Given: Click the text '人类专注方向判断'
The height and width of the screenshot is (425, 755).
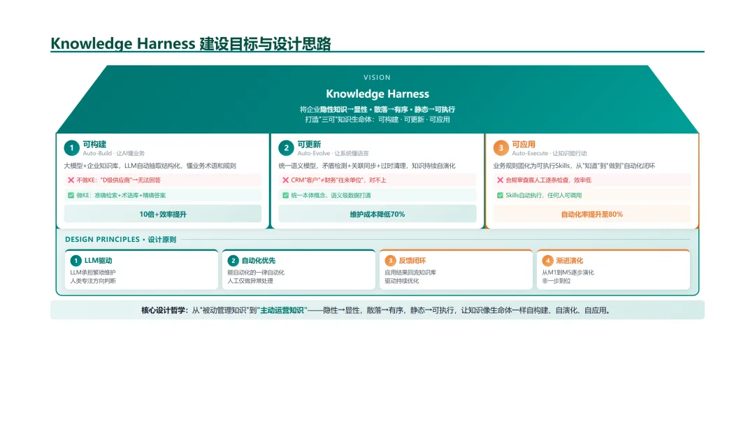Looking at the screenshot, I should coord(93,281).
